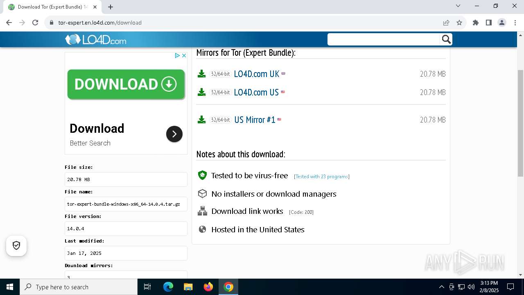Viewport: 524px width, 295px height.
Task: Click download arrow for LO4D.com UK
Action: point(201,74)
